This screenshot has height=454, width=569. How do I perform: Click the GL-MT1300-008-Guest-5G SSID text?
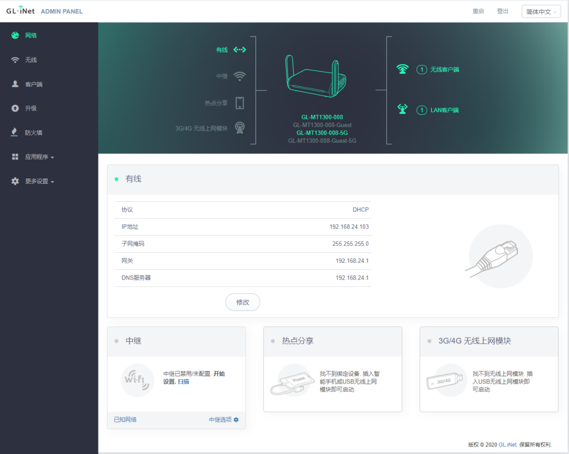[x=322, y=141]
